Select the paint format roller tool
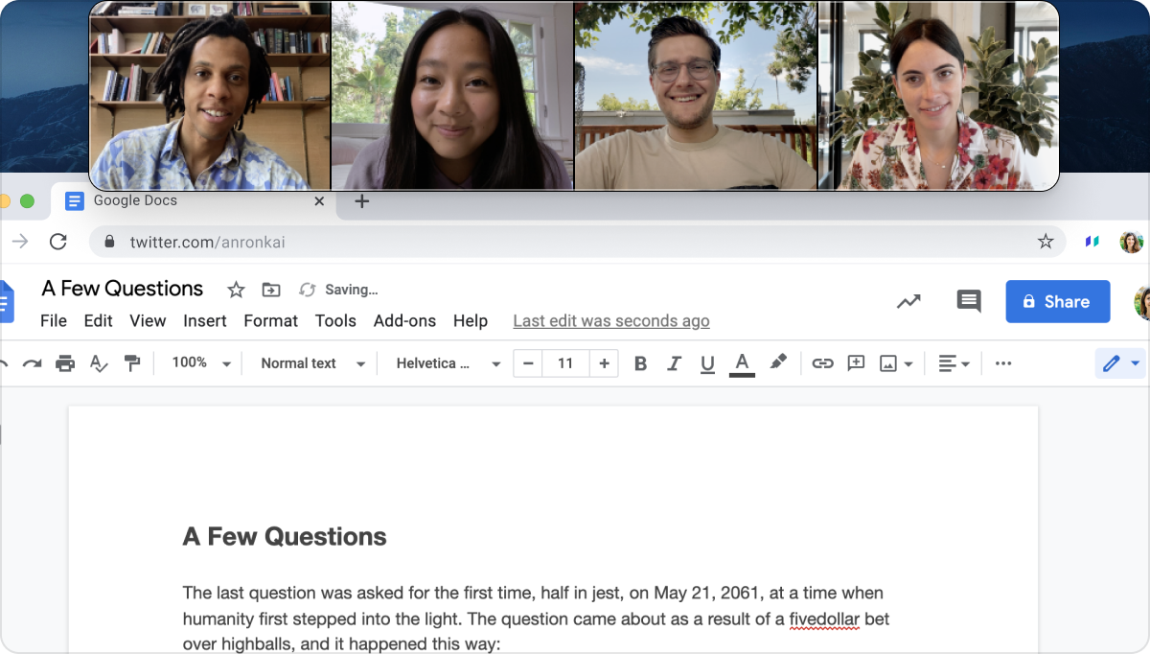This screenshot has width=1150, height=654. pyautogui.click(x=132, y=363)
